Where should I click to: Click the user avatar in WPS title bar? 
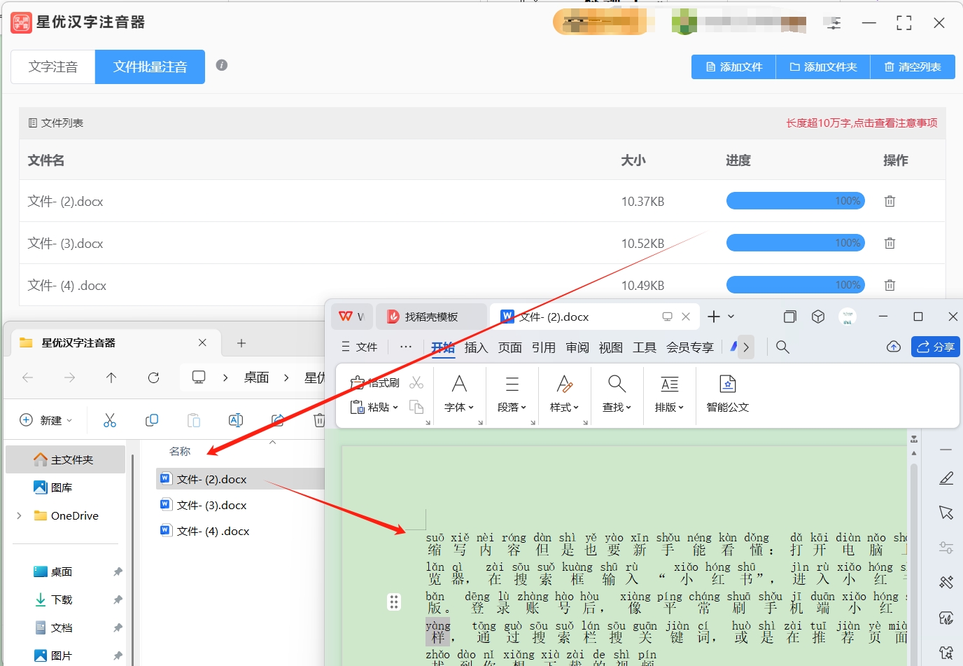tap(848, 317)
